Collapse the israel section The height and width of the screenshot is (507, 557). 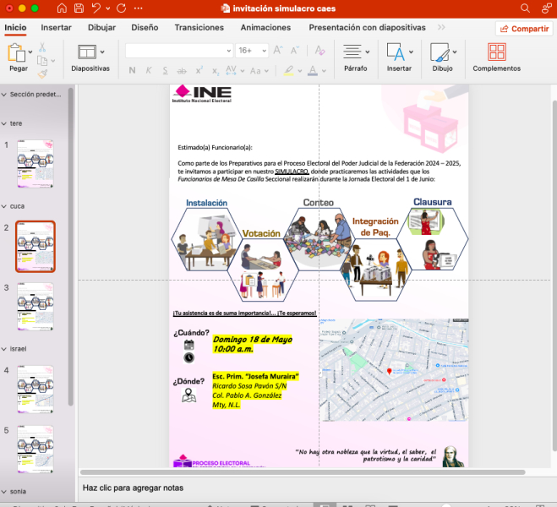4,348
